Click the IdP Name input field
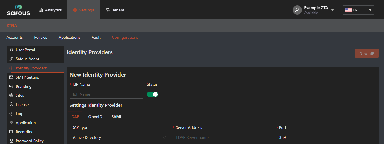 [106, 94]
